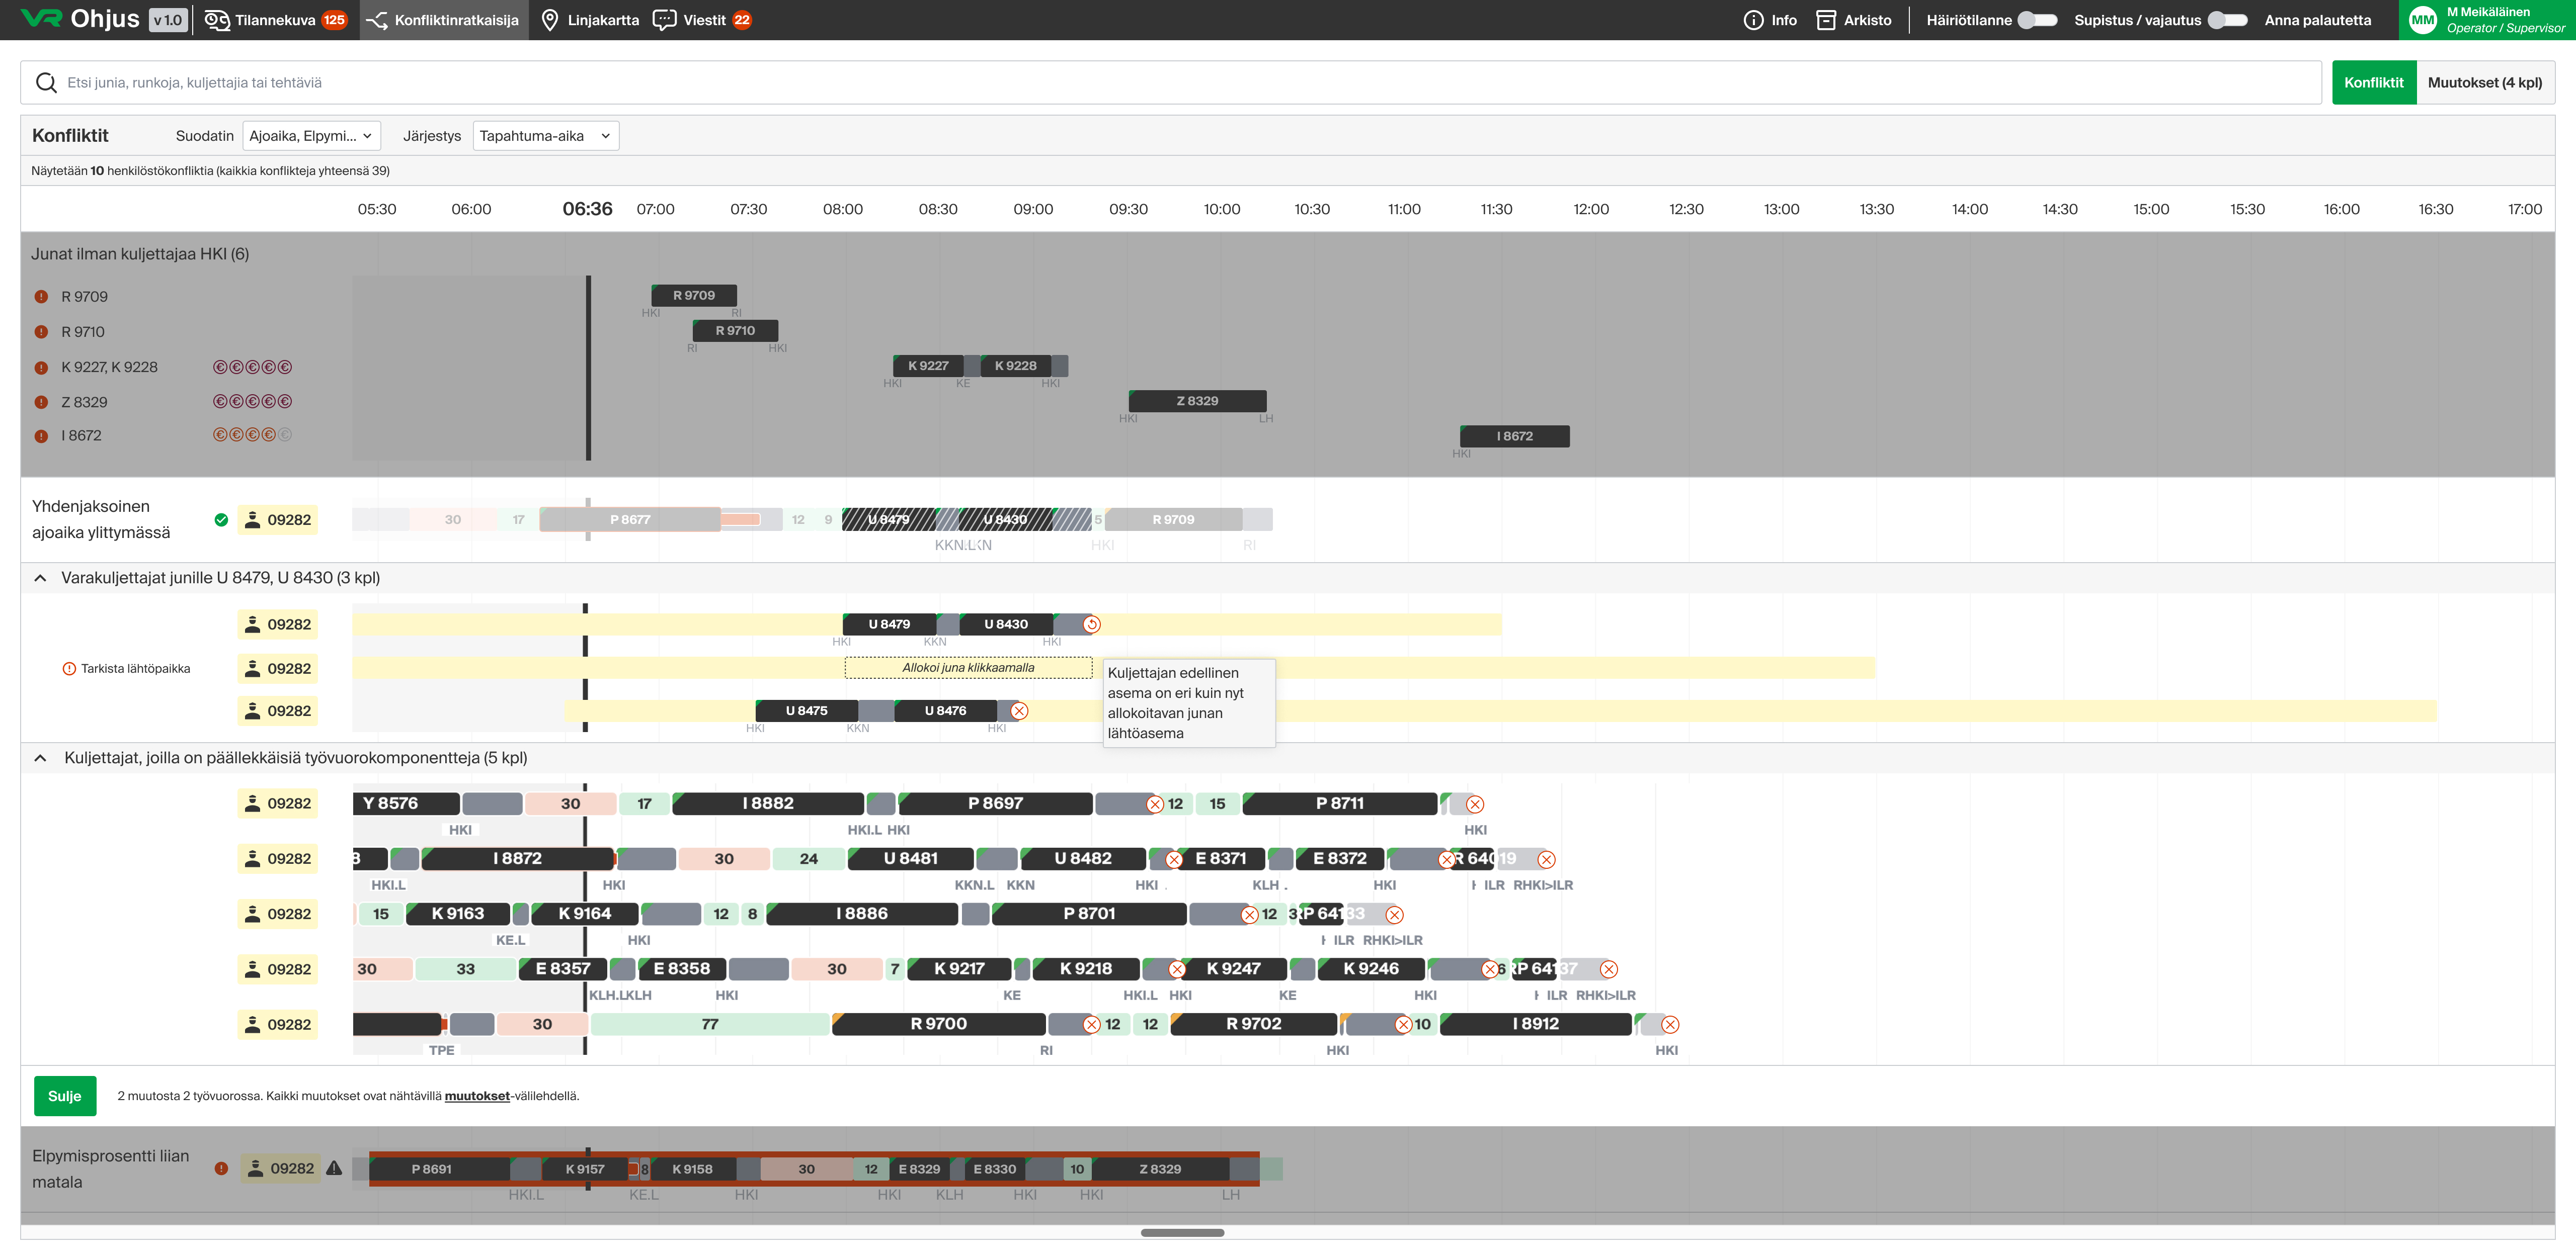
Task: Select the Konfliktit tab
Action: pos(2373,83)
